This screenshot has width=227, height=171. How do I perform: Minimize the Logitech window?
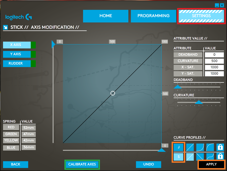click(x=217, y=5)
